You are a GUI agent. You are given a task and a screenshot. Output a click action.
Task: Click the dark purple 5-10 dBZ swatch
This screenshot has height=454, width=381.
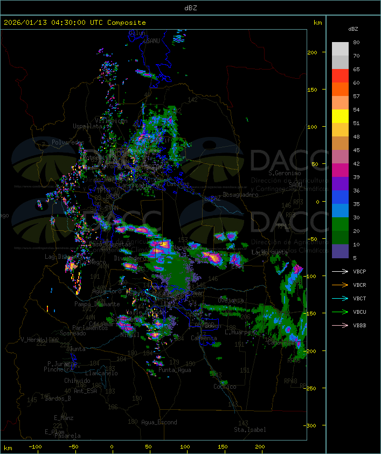pyautogui.click(x=340, y=251)
